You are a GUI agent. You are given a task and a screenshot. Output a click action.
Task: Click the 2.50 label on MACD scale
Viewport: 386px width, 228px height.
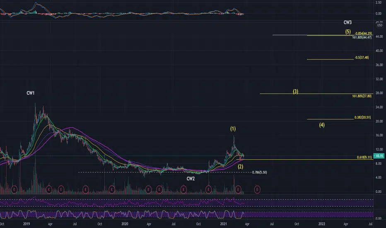379,2
